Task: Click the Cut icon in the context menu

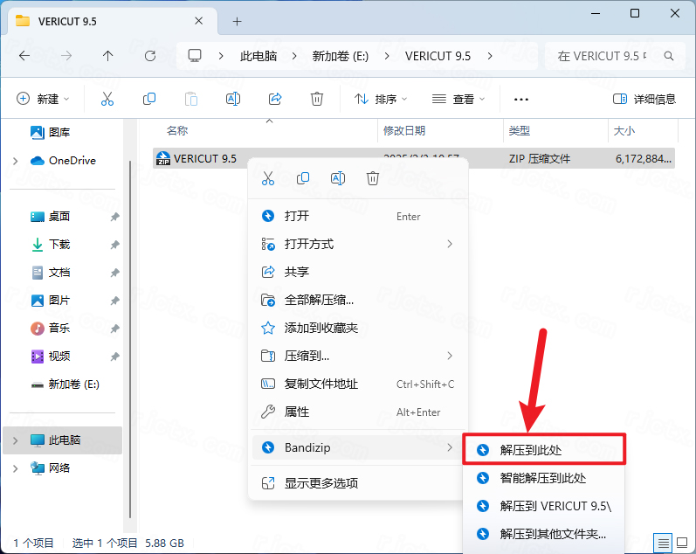Action: coord(267,178)
